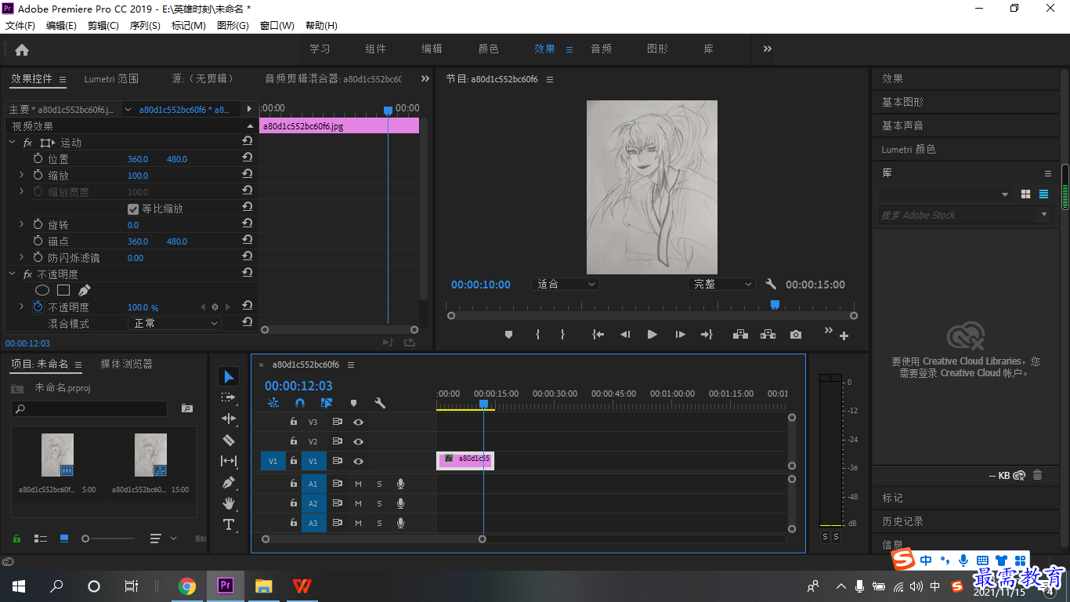Click the Lift button
This screenshot has height=602, width=1070.
pos(740,335)
